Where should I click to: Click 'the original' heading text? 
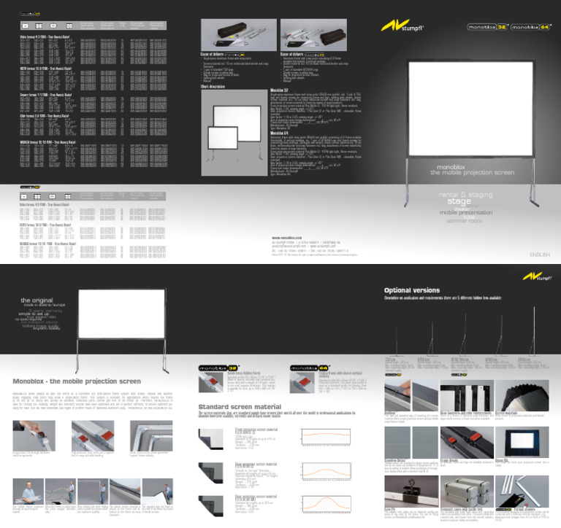tap(37, 300)
